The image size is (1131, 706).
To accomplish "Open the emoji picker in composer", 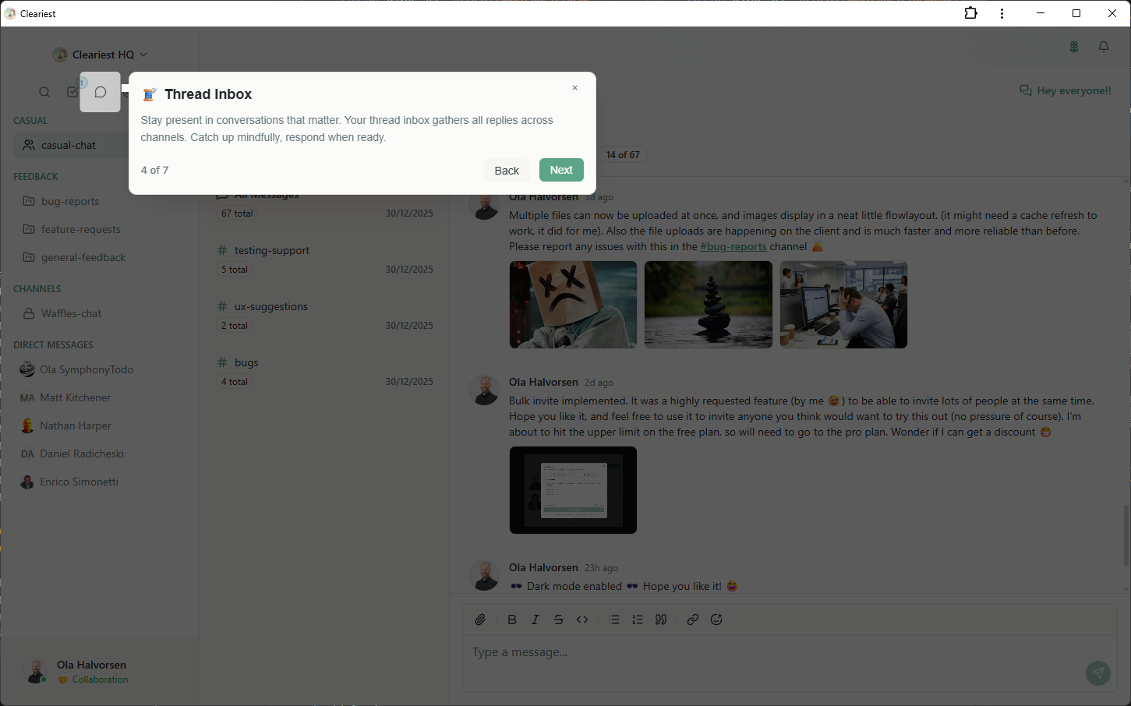I will pos(716,620).
